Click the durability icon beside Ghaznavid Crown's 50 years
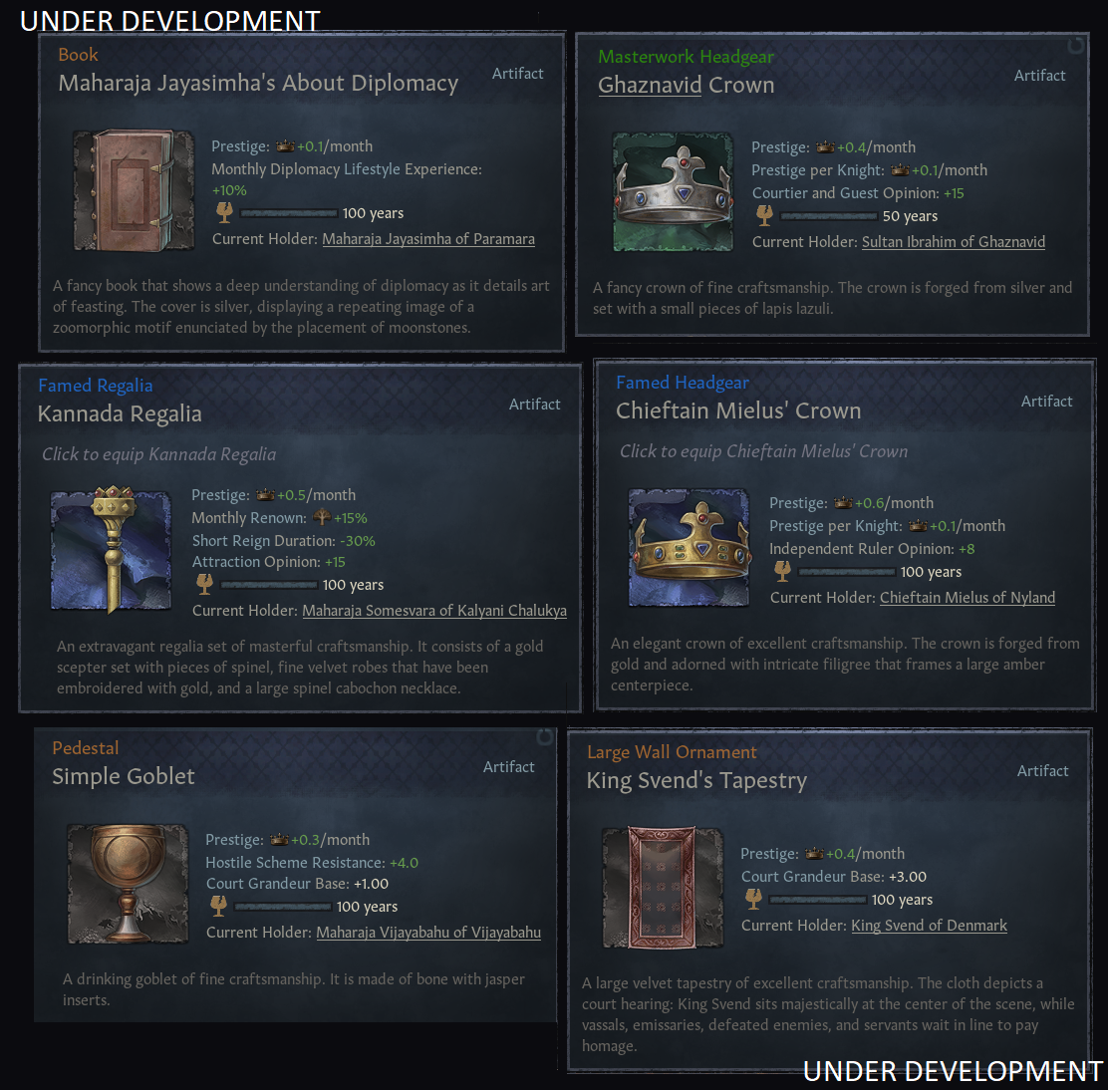The height and width of the screenshot is (1090, 1108). (x=764, y=215)
